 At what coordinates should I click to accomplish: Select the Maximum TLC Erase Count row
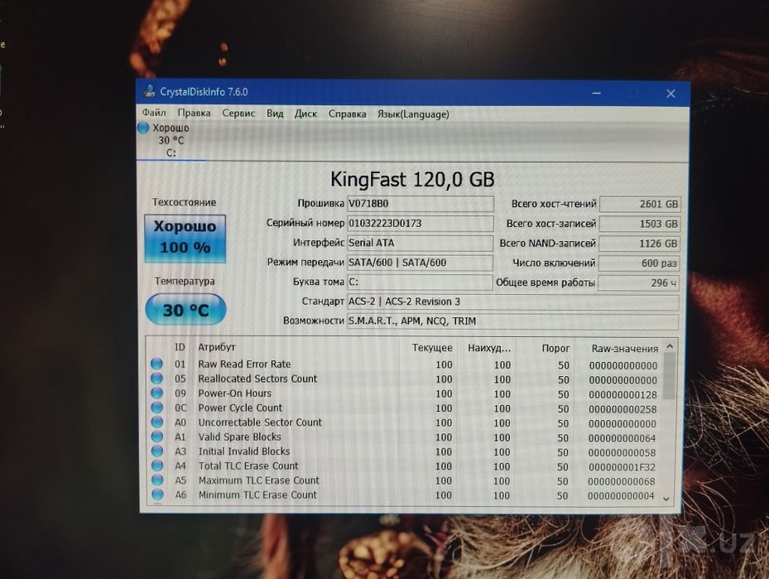click(x=405, y=480)
